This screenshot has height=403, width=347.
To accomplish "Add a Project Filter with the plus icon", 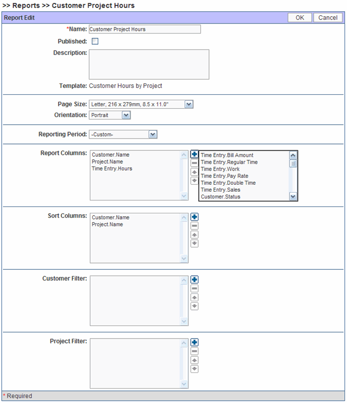I will 194,342.
